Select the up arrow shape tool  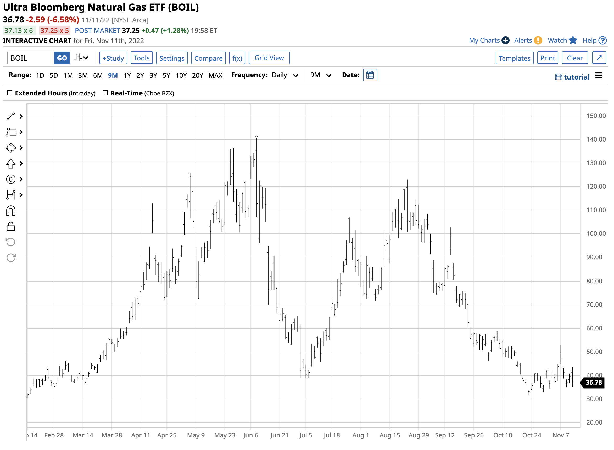(11, 164)
